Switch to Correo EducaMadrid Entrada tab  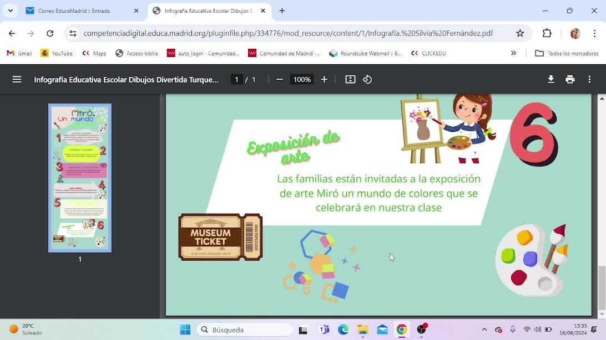point(82,11)
